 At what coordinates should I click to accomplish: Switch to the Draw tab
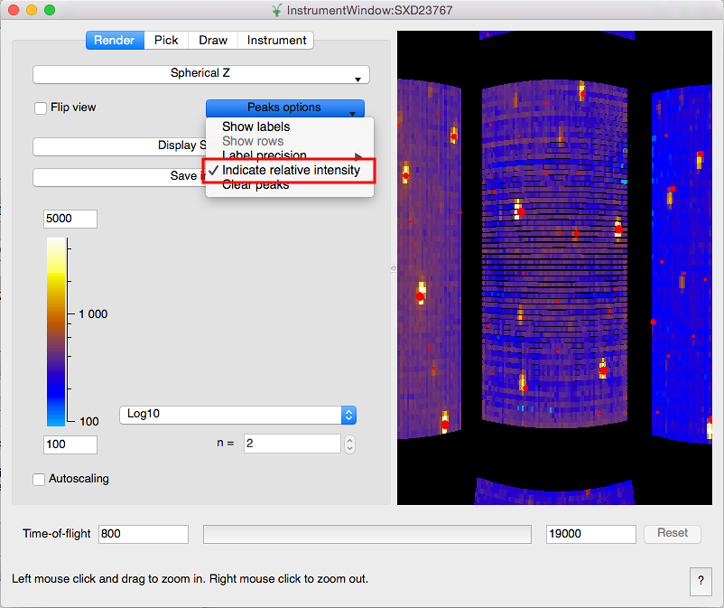[x=213, y=40]
